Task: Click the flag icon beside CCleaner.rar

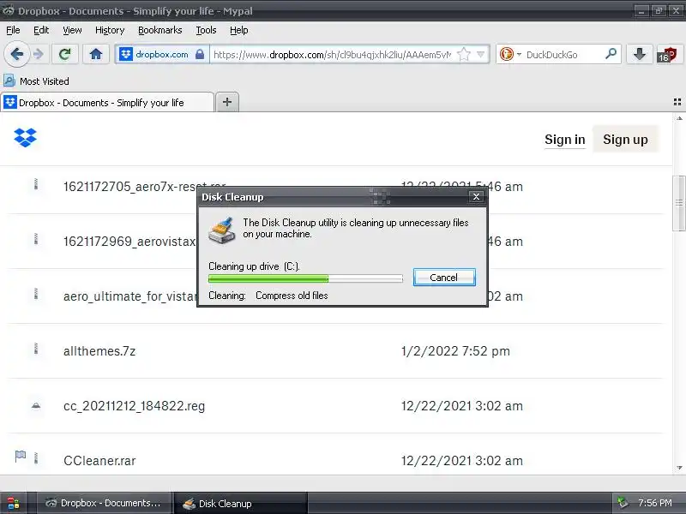Action: tap(20, 457)
